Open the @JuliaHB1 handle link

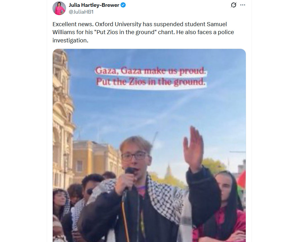pyautogui.click(x=81, y=12)
